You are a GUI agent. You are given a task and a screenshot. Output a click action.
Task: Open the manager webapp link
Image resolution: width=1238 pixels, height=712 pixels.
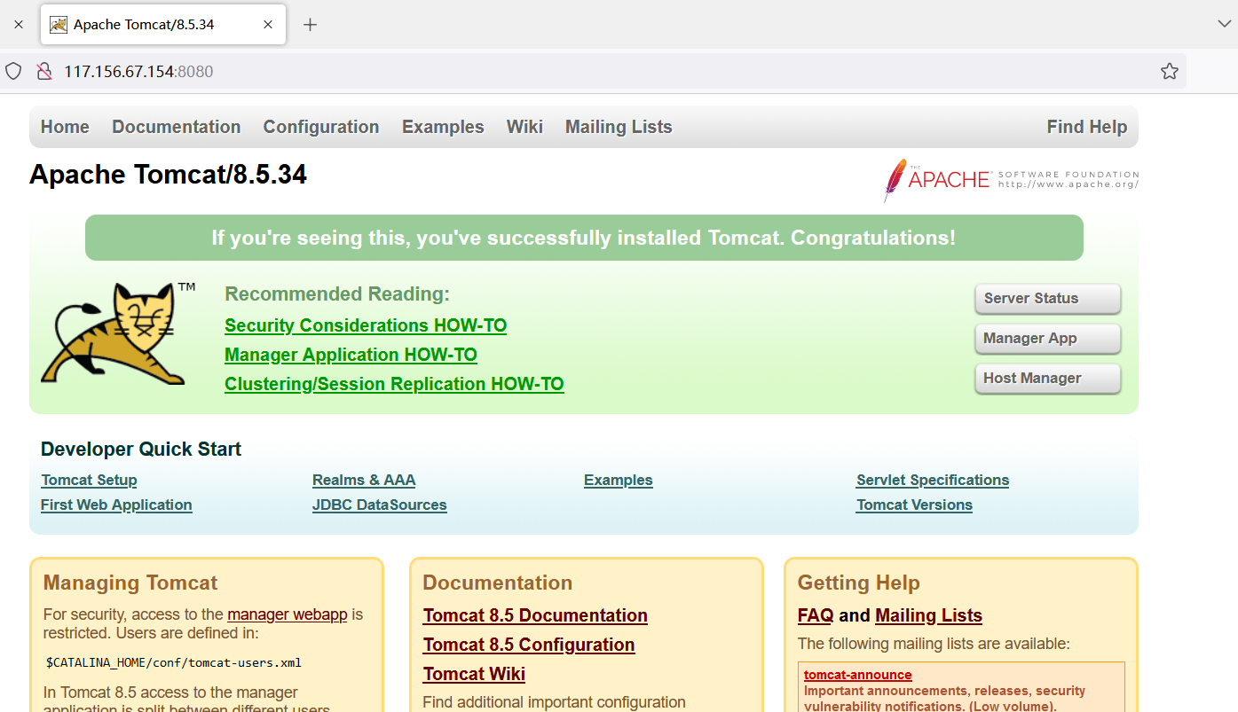(x=288, y=614)
